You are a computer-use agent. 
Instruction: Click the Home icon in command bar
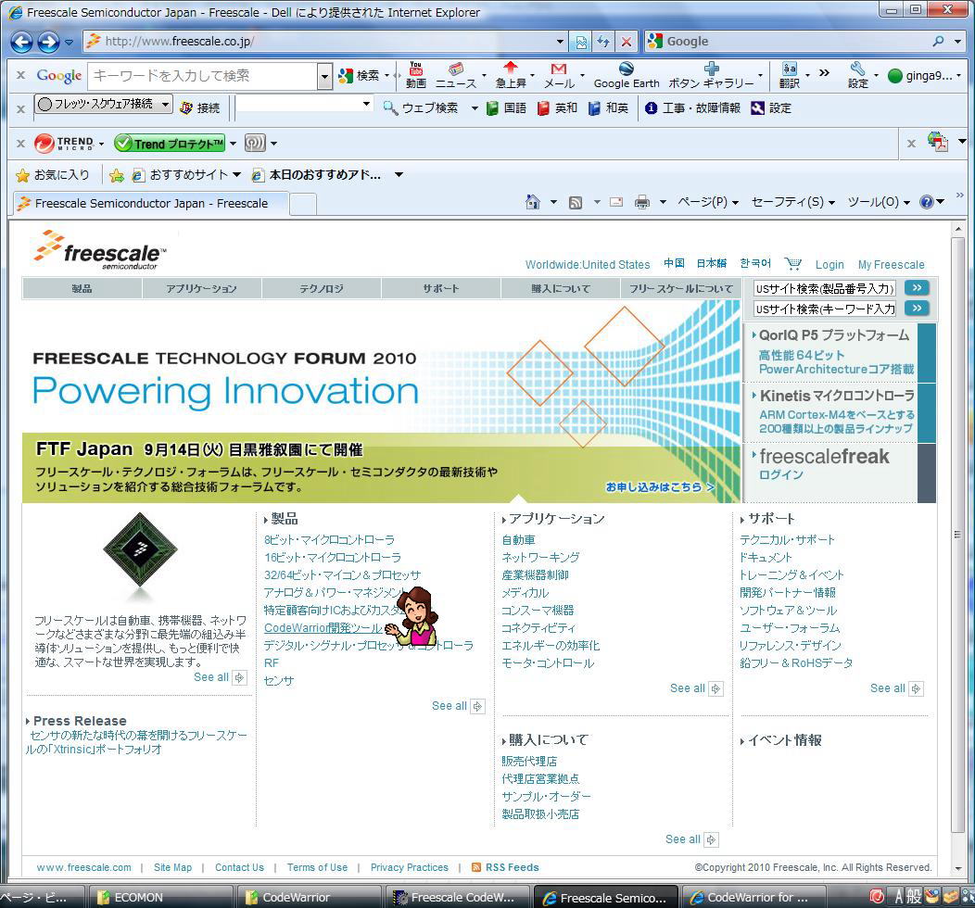[x=533, y=202]
